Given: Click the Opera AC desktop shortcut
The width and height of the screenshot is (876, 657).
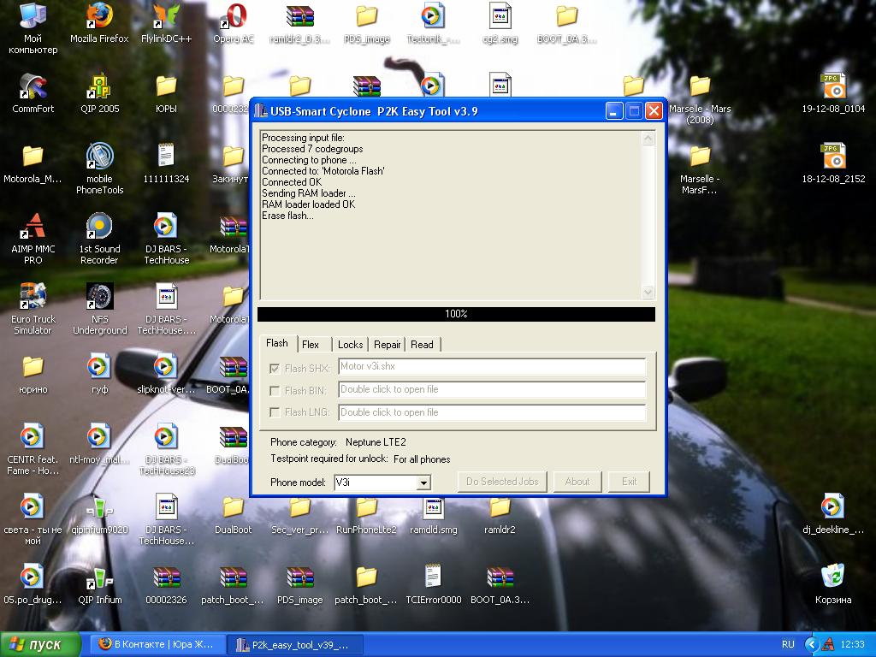Looking at the screenshot, I should click(234, 23).
